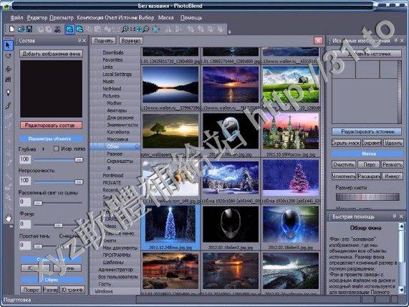The width and height of the screenshot is (409, 307).
Task: Close the Состав panel
Action: click(x=84, y=40)
